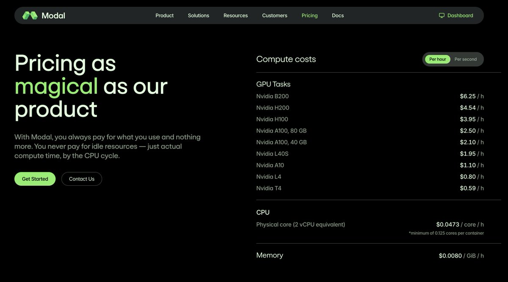Click the Memory section heading
This screenshot has width=508, height=282.
coord(270,255)
